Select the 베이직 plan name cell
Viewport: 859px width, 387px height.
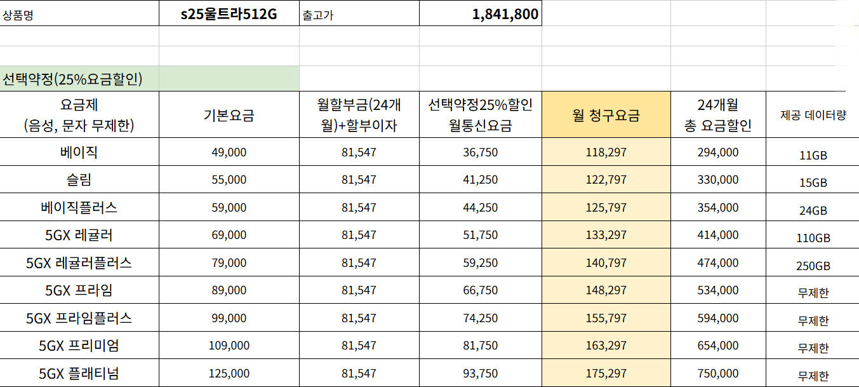(x=79, y=152)
